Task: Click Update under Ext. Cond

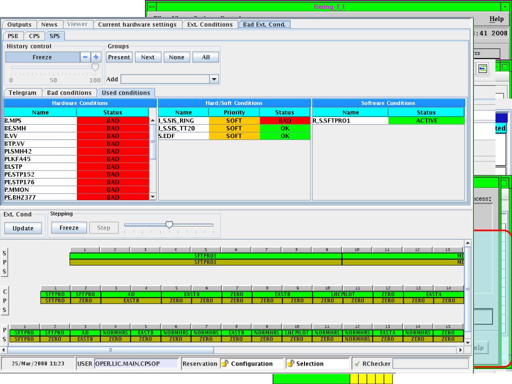Action: (23, 228)
